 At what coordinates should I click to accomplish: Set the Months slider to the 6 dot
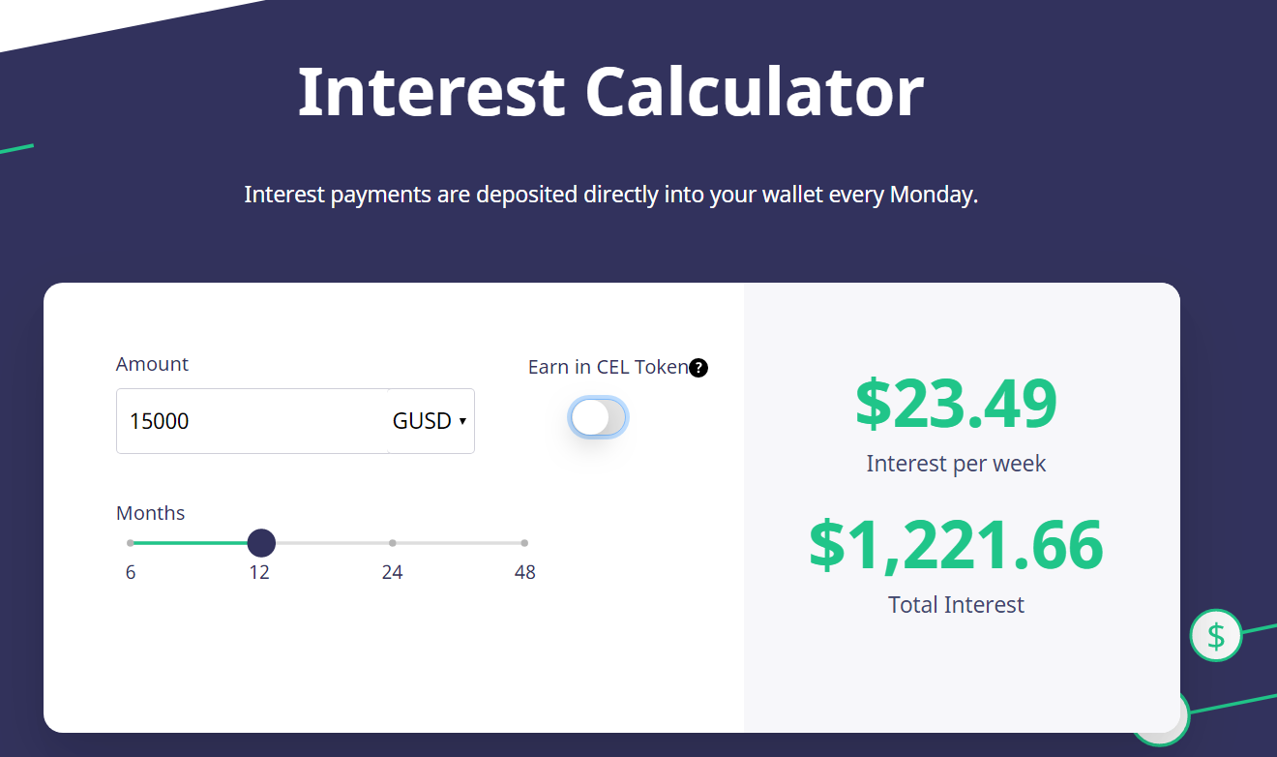(131, 543)
